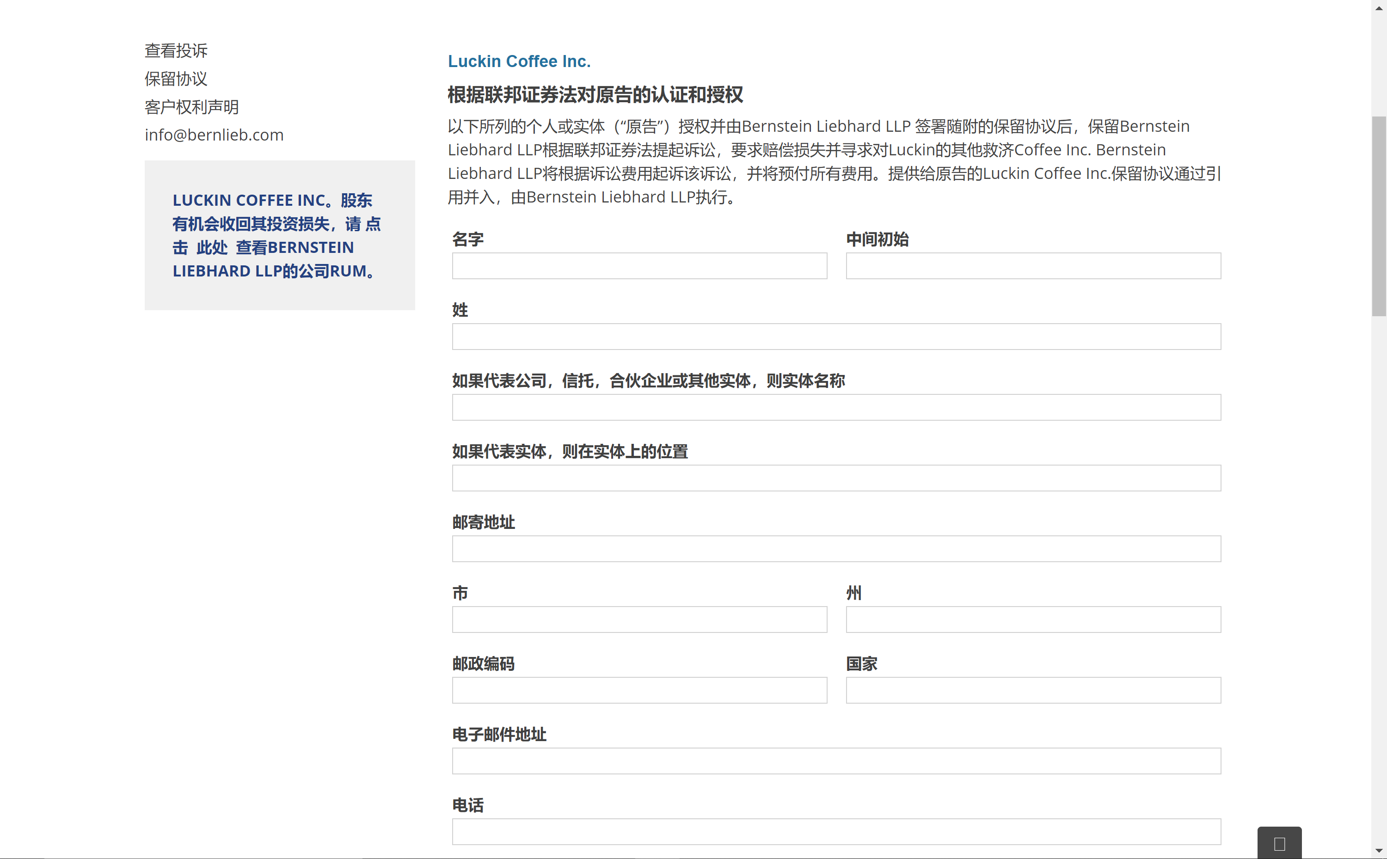Click the 电话 phone input field

pyautogui.click(x=837, y=832)
